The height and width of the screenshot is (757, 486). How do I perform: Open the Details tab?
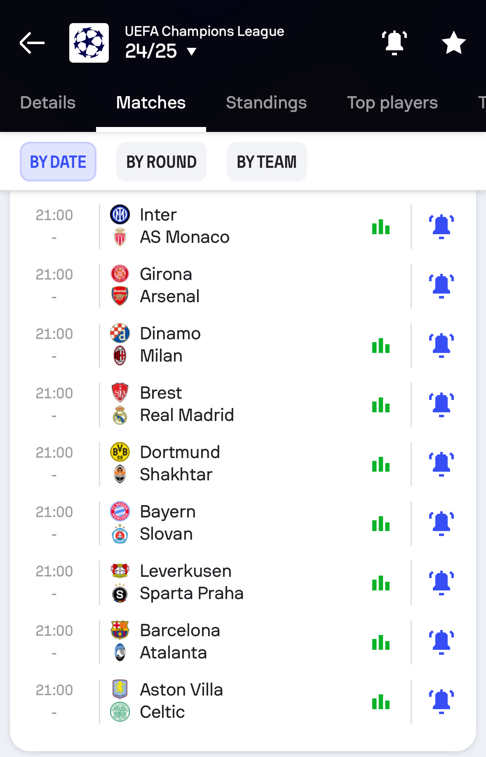(48, 103)
